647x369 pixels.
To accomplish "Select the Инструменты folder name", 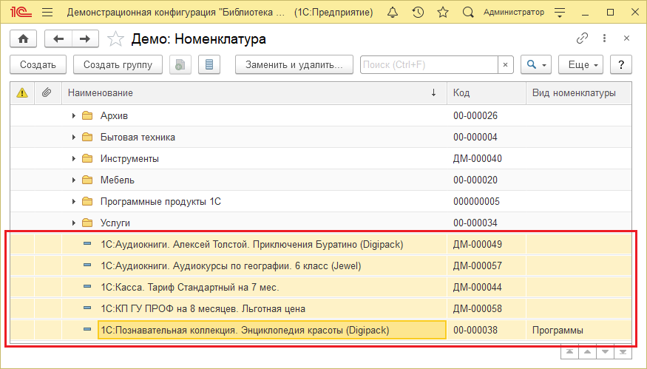I will (x=129, y=158).
